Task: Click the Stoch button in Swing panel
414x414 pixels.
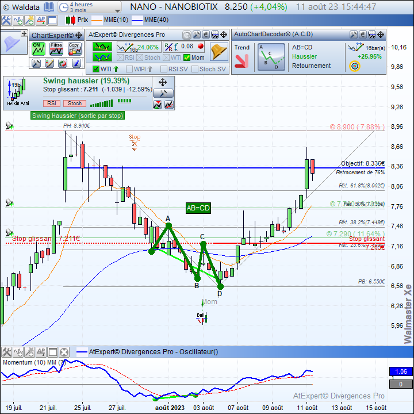Action: (x=75, y=103)
